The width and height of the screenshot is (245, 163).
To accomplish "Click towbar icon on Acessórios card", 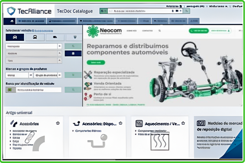I will coord(77,124).
